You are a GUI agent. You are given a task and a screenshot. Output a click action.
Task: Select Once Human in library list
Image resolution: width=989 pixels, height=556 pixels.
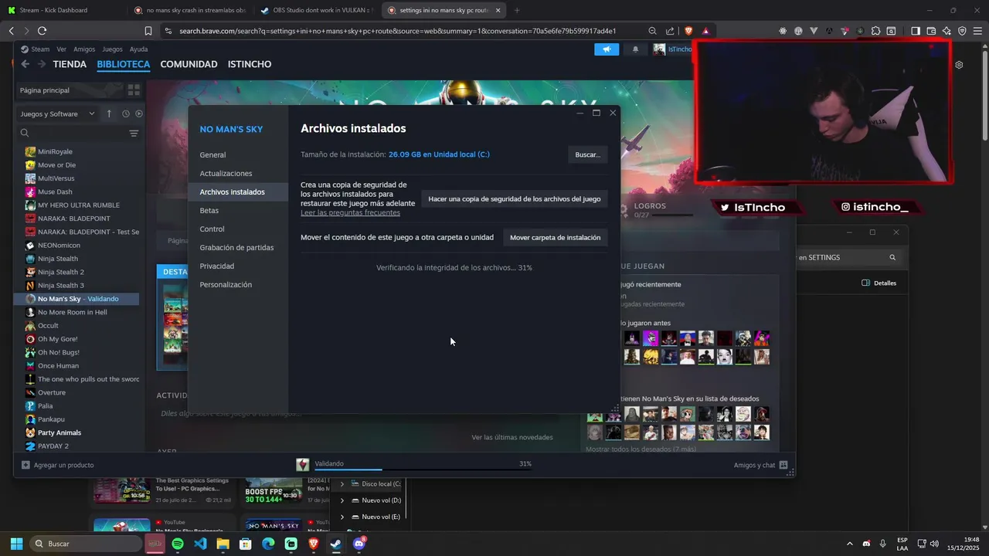[x=58, y=366]
